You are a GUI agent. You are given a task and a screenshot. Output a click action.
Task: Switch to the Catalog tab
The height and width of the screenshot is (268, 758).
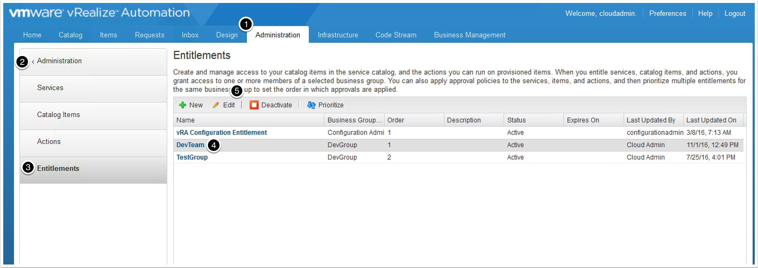[70, 35]
